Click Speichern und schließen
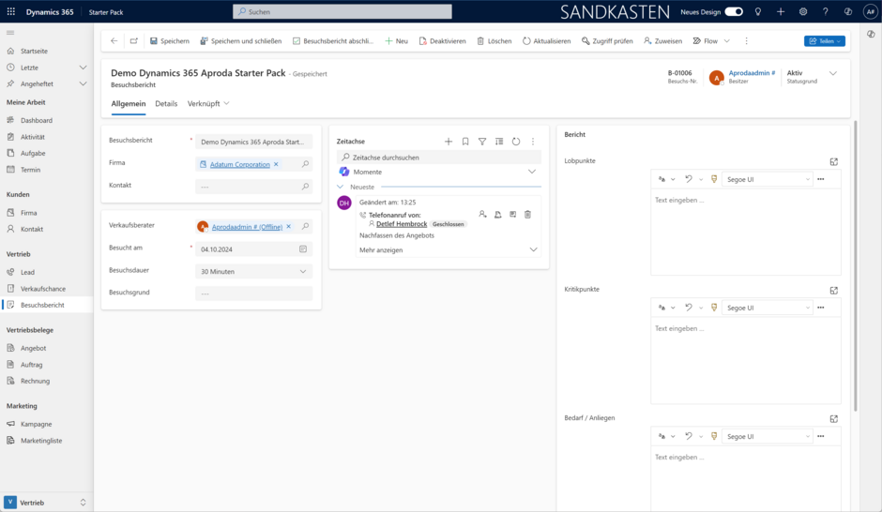This screenshot has height=512, width=882. [241, 41]
